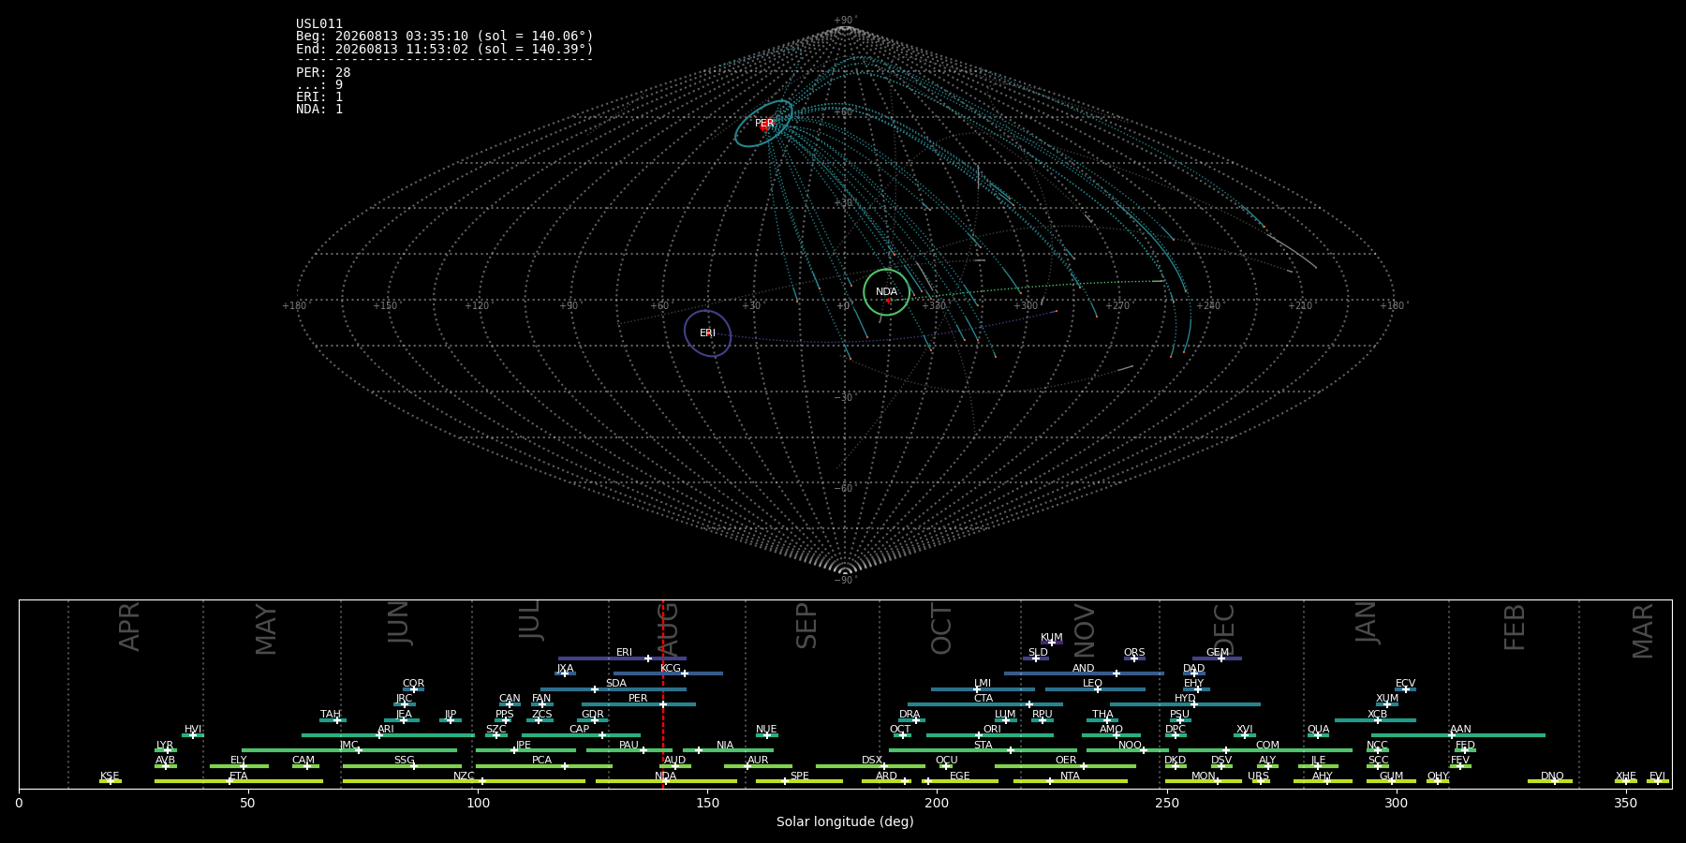
Task: Select the LYR shower marker
Action: pyautogui.click(x=168, y=750)
